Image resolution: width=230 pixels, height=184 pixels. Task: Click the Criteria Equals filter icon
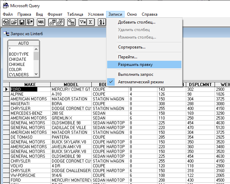82,22
